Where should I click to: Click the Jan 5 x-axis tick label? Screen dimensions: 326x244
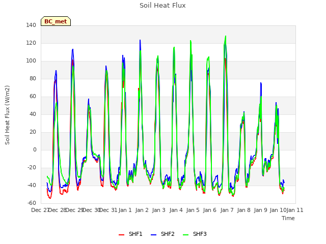(193, 210)
